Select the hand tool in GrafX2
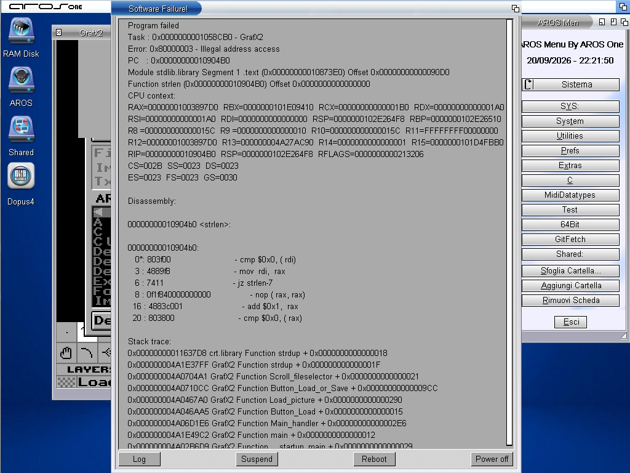 pos(66,353)
